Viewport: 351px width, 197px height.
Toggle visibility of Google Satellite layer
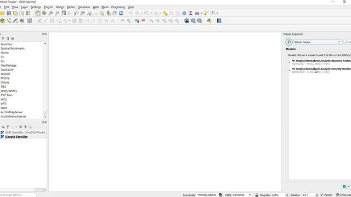[x=2, y=137]
